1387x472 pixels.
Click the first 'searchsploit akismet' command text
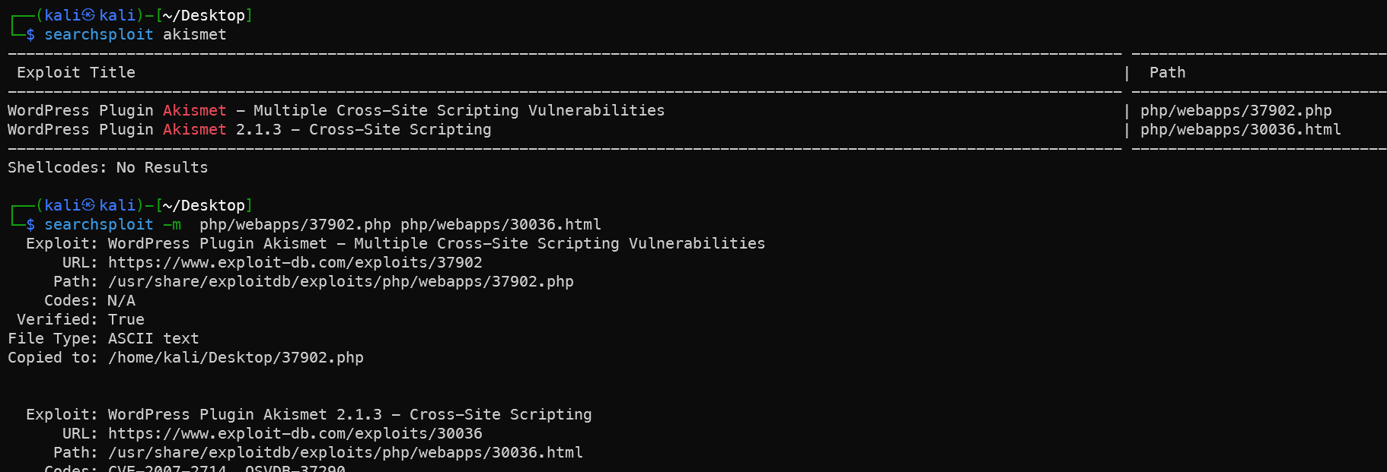point(136,34)
